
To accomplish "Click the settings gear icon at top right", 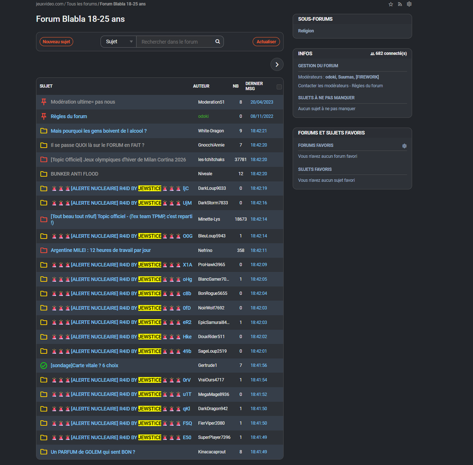I will coord(409,4).
